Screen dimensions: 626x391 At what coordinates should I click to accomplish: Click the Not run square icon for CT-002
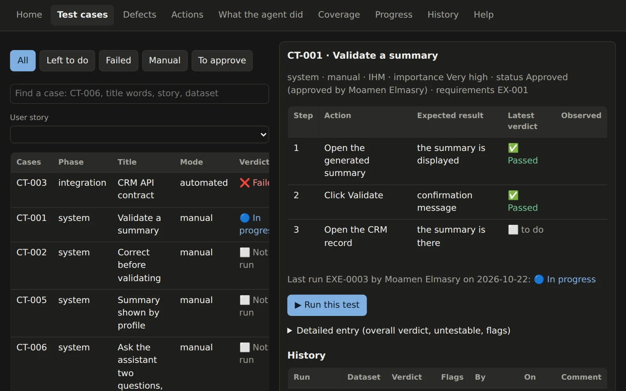tap(245, 252)
